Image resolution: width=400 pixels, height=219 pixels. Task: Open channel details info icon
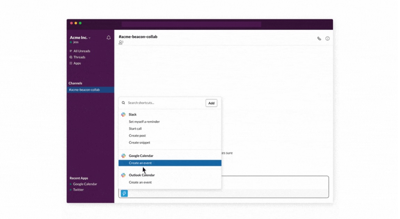(327, 39)
